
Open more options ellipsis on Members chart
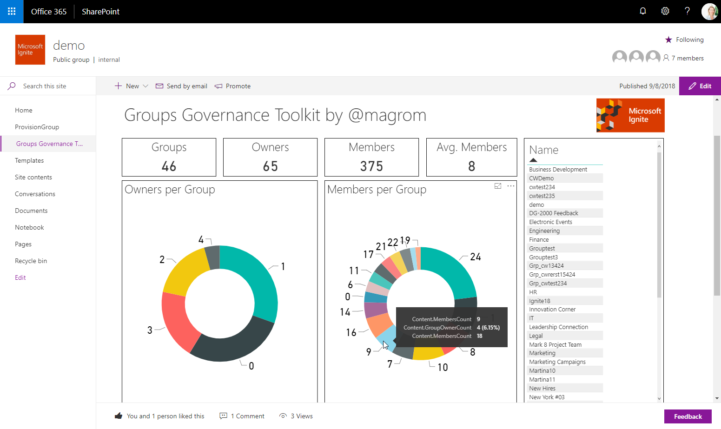511,186
